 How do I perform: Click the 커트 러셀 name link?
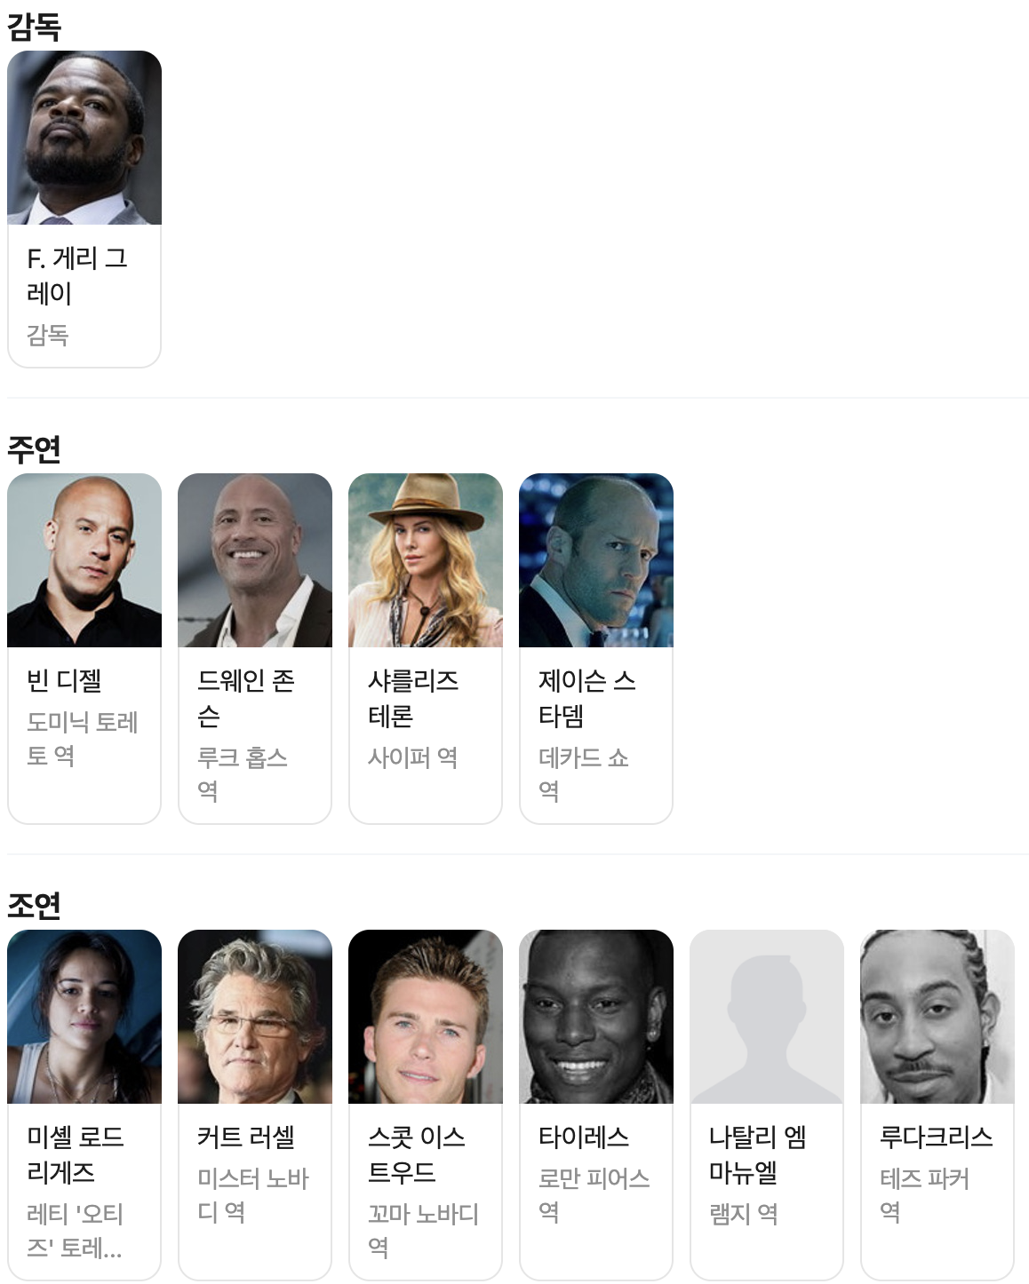(246, 1137)
